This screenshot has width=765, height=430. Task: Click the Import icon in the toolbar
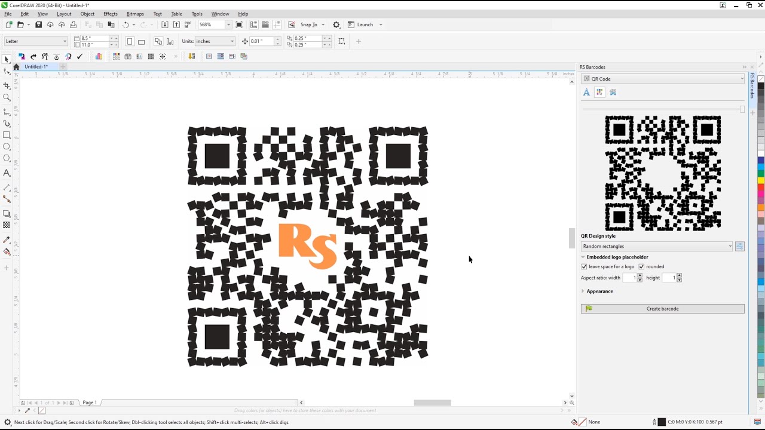165,24
